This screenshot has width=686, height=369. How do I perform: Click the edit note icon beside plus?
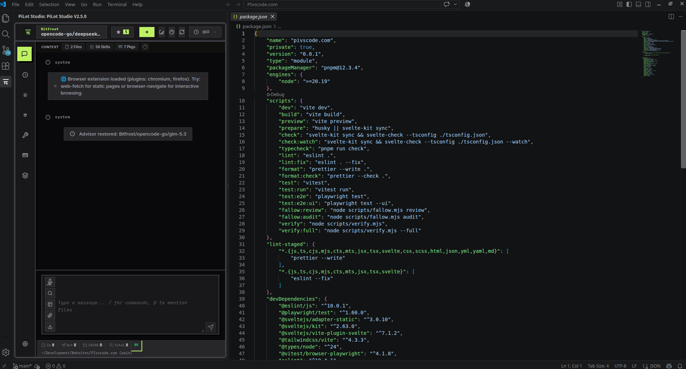162,32
